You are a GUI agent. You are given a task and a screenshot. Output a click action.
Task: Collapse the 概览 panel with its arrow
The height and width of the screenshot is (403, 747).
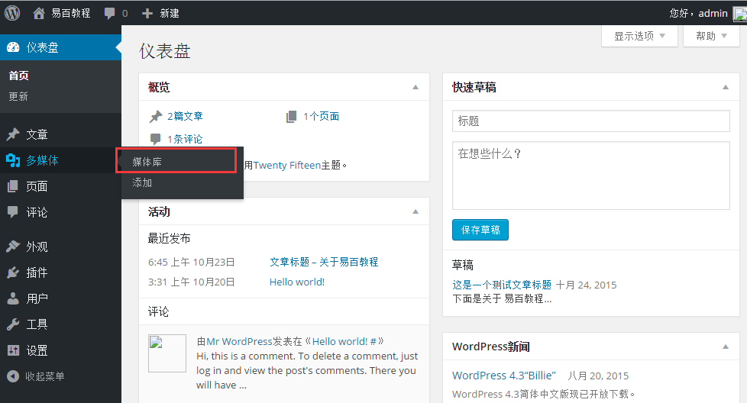coord(416,87)
